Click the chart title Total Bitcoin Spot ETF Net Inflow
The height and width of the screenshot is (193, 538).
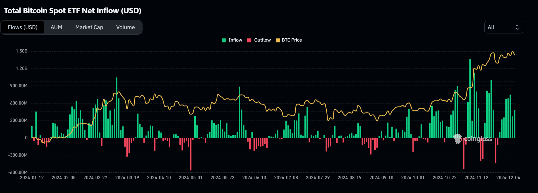pyautogui.click(x=72, y=11)
